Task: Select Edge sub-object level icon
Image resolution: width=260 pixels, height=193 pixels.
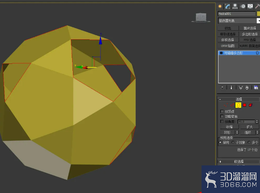Action: point(232,105)
